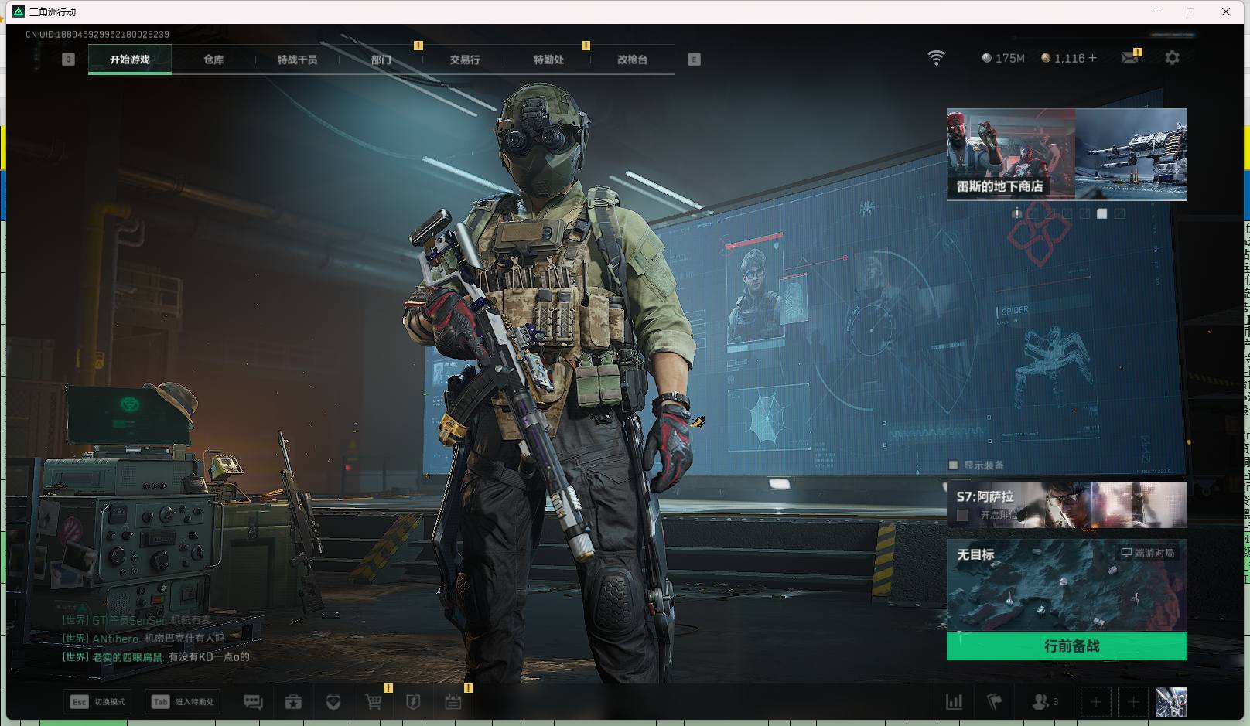Screen dimensions: 1250x726
Task: Click the Esc 切换模式 button
Action: pyautogui.click(x=98, y=702)
